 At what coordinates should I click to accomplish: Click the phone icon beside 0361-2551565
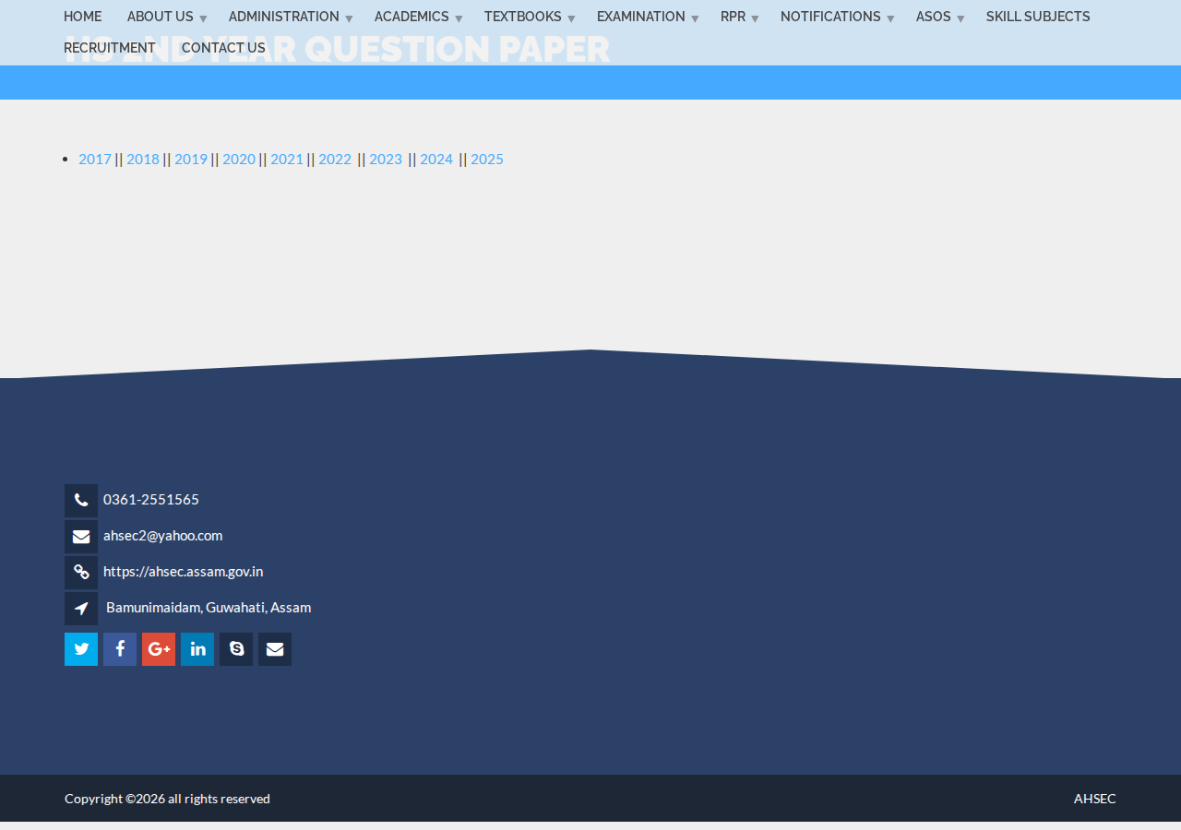click(x=81, y=501)
